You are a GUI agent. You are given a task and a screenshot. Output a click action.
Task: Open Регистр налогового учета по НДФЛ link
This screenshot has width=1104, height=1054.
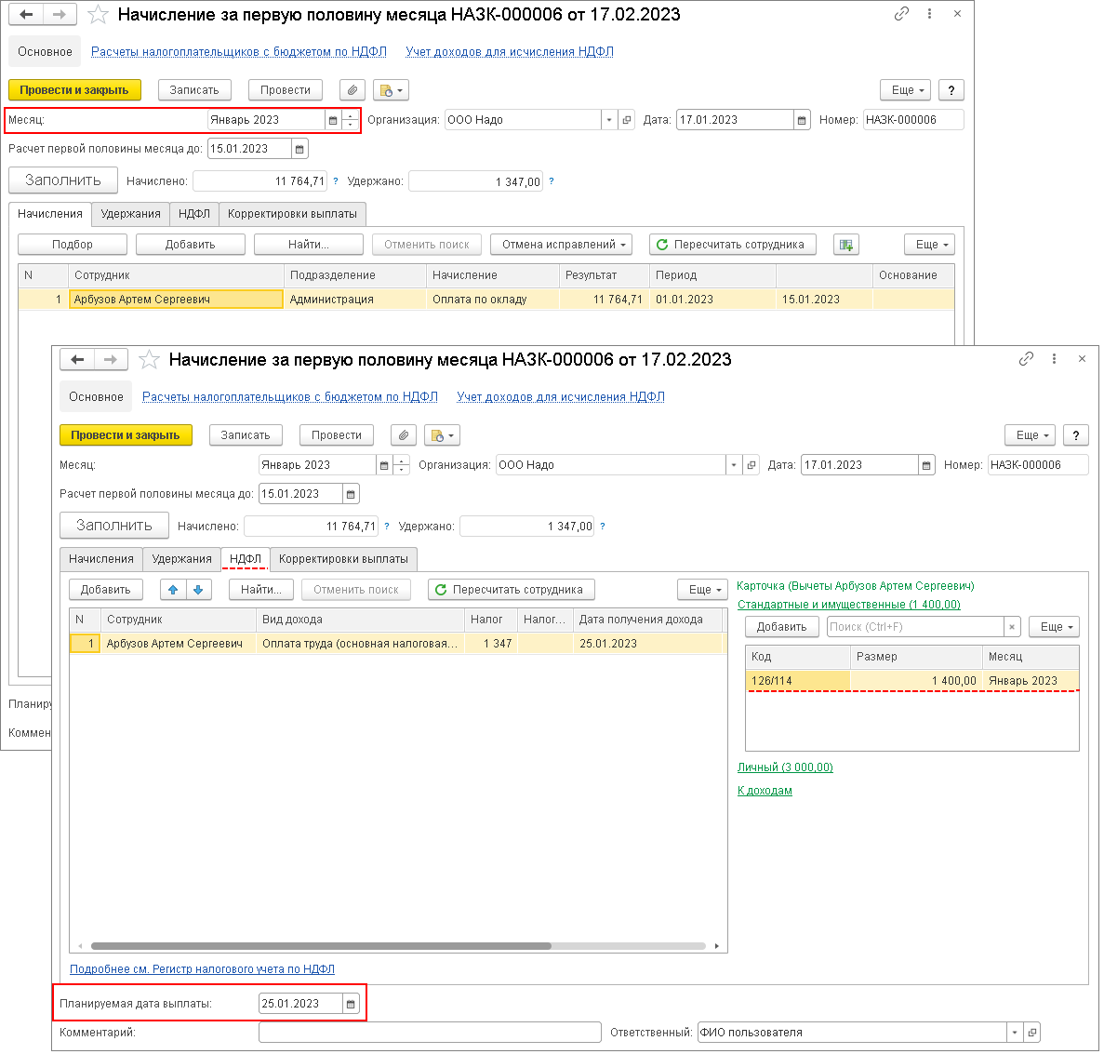click(x=202, y=969)
